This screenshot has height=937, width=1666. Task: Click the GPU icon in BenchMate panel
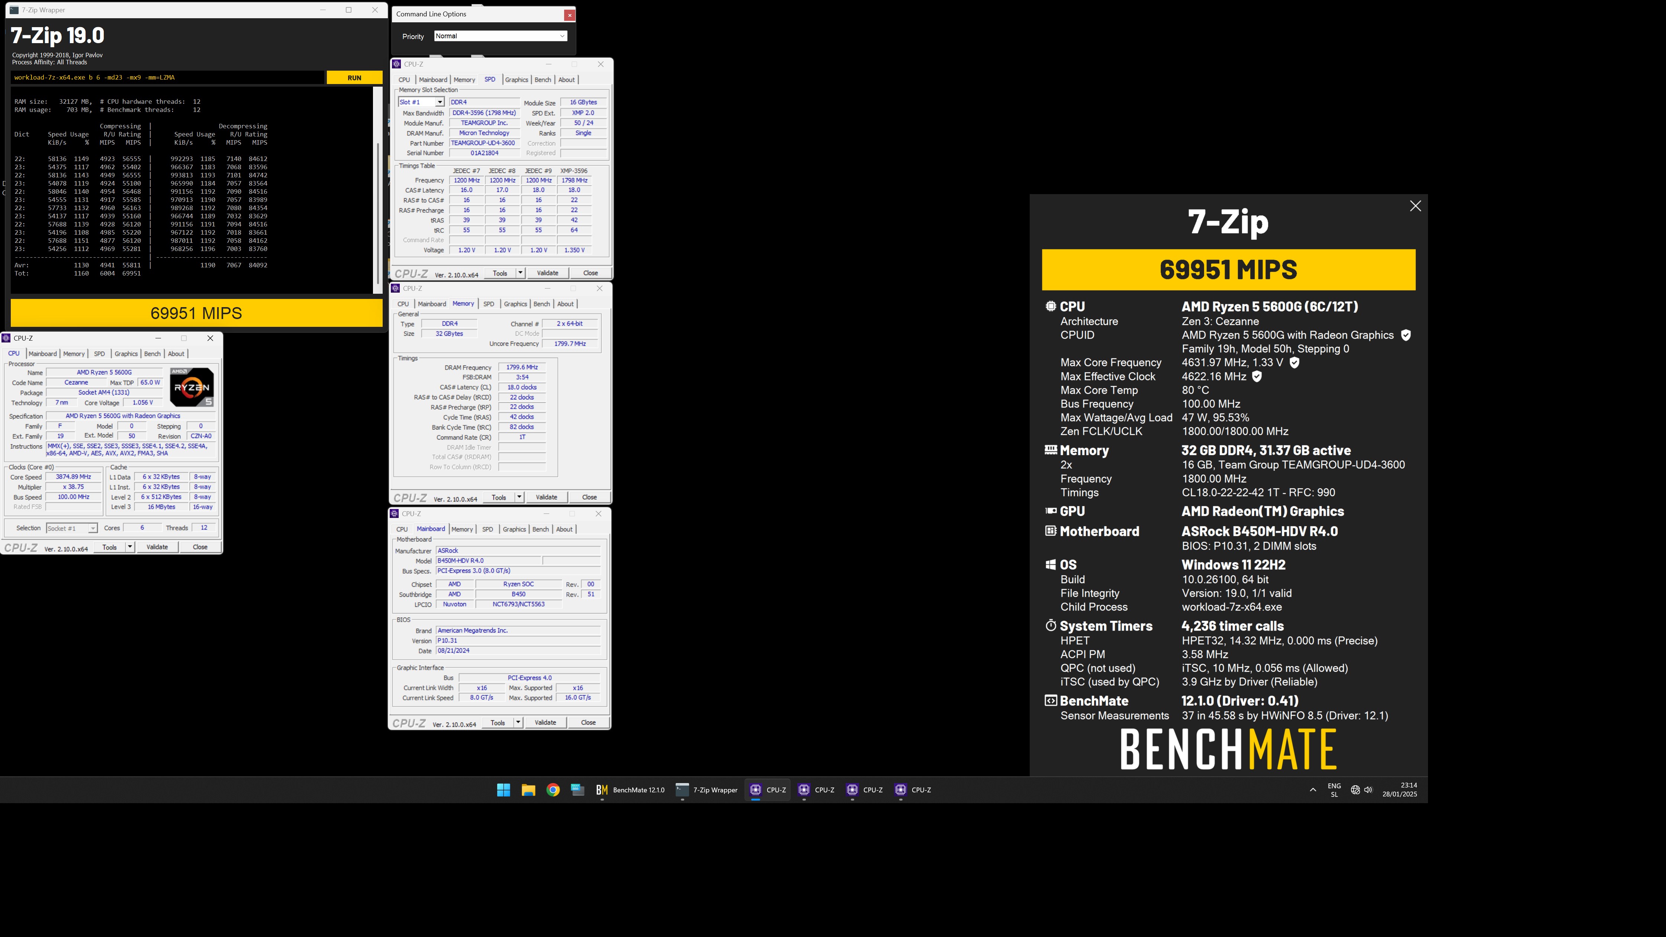click(x=1050, y=510)
